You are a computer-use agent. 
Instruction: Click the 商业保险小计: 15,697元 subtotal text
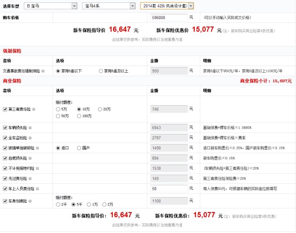tap(266, 81)
